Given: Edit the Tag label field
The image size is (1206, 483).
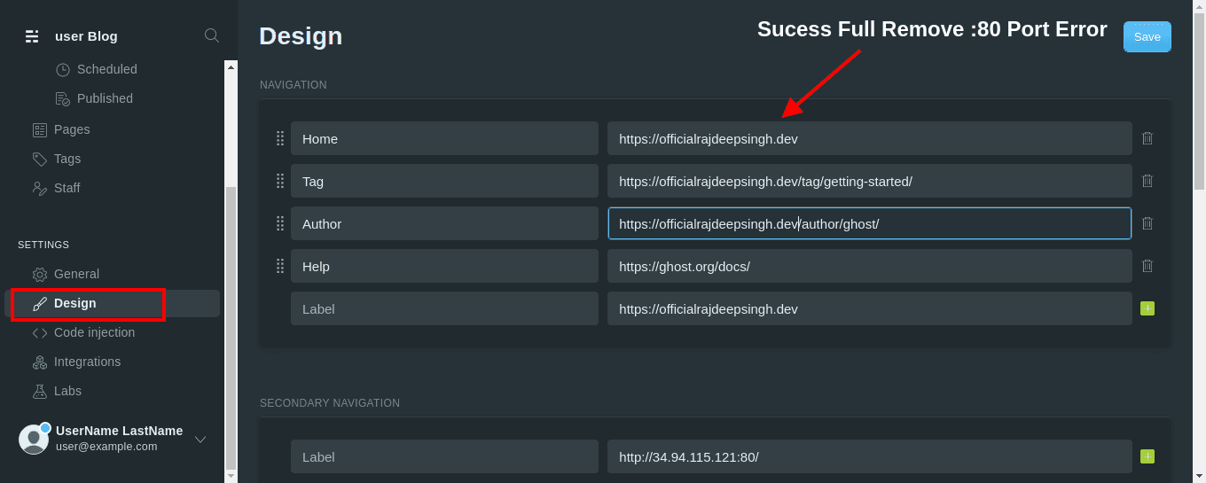Looking at the screenshot, I should [x=444, y=181].
